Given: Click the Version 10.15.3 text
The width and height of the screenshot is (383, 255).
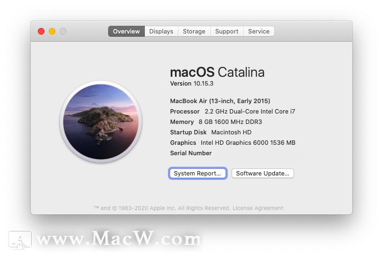Looking at the screenshot, I should click(x=191, y=83).
